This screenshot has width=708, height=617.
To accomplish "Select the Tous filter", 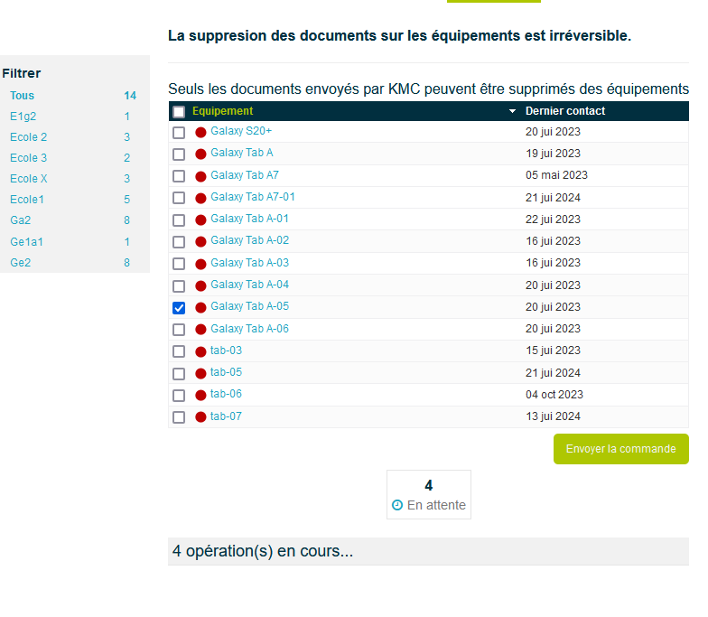I will (23, 96).
